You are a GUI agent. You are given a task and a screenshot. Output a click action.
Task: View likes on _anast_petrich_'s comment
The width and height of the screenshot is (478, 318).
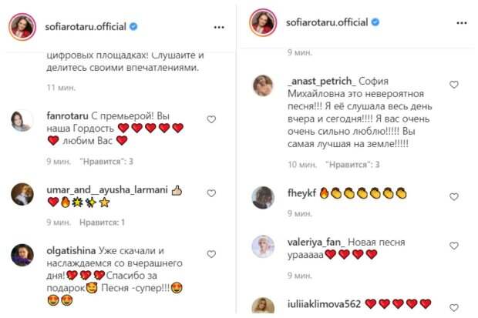coord(349,165)
